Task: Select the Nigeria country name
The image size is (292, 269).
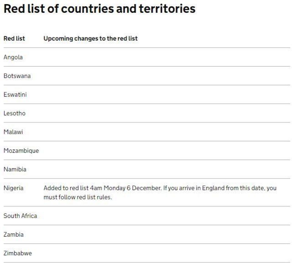Action: point(13,188)
